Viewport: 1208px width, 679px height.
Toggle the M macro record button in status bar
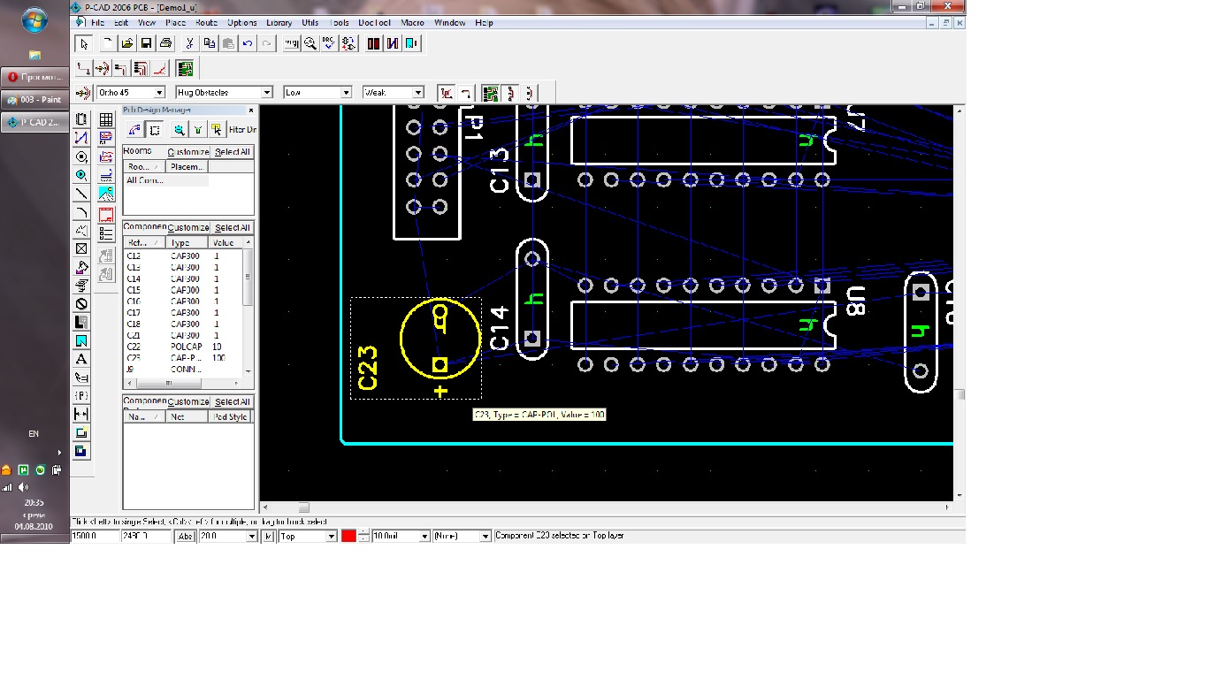coord(268,536)
